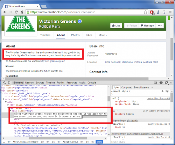Viewport: 175px width, 145px height.
Task: Open the vic.greens.org.au website link
Action: 52,61
